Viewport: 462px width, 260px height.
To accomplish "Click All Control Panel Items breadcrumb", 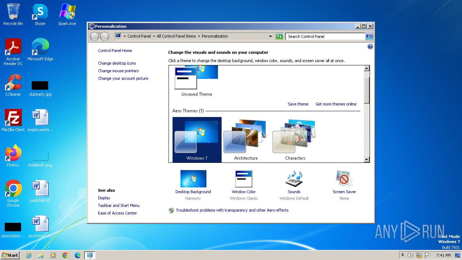I will [x=176, y=36].
